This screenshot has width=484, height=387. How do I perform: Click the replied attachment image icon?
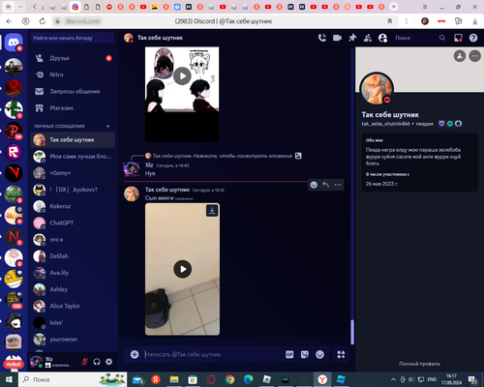point(298,156)
